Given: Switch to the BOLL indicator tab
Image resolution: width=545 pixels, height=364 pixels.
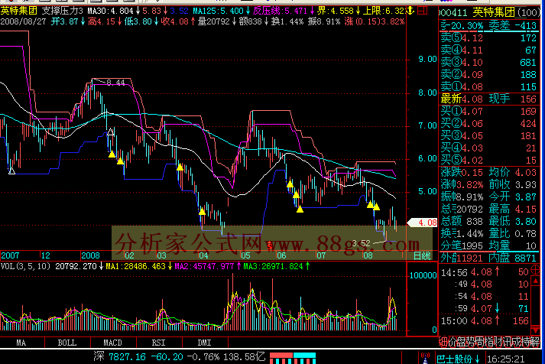Looking at the screenshot, I should tap(67, 343).
